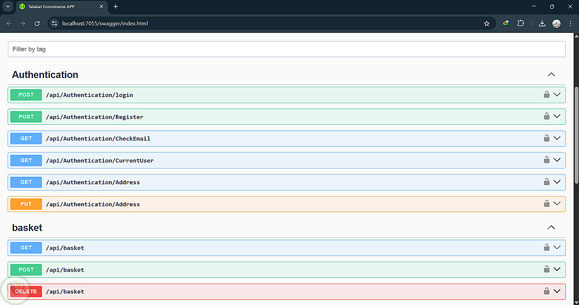
Task: Expand DELETE /api/basket with its chevron
Action: 557,291
